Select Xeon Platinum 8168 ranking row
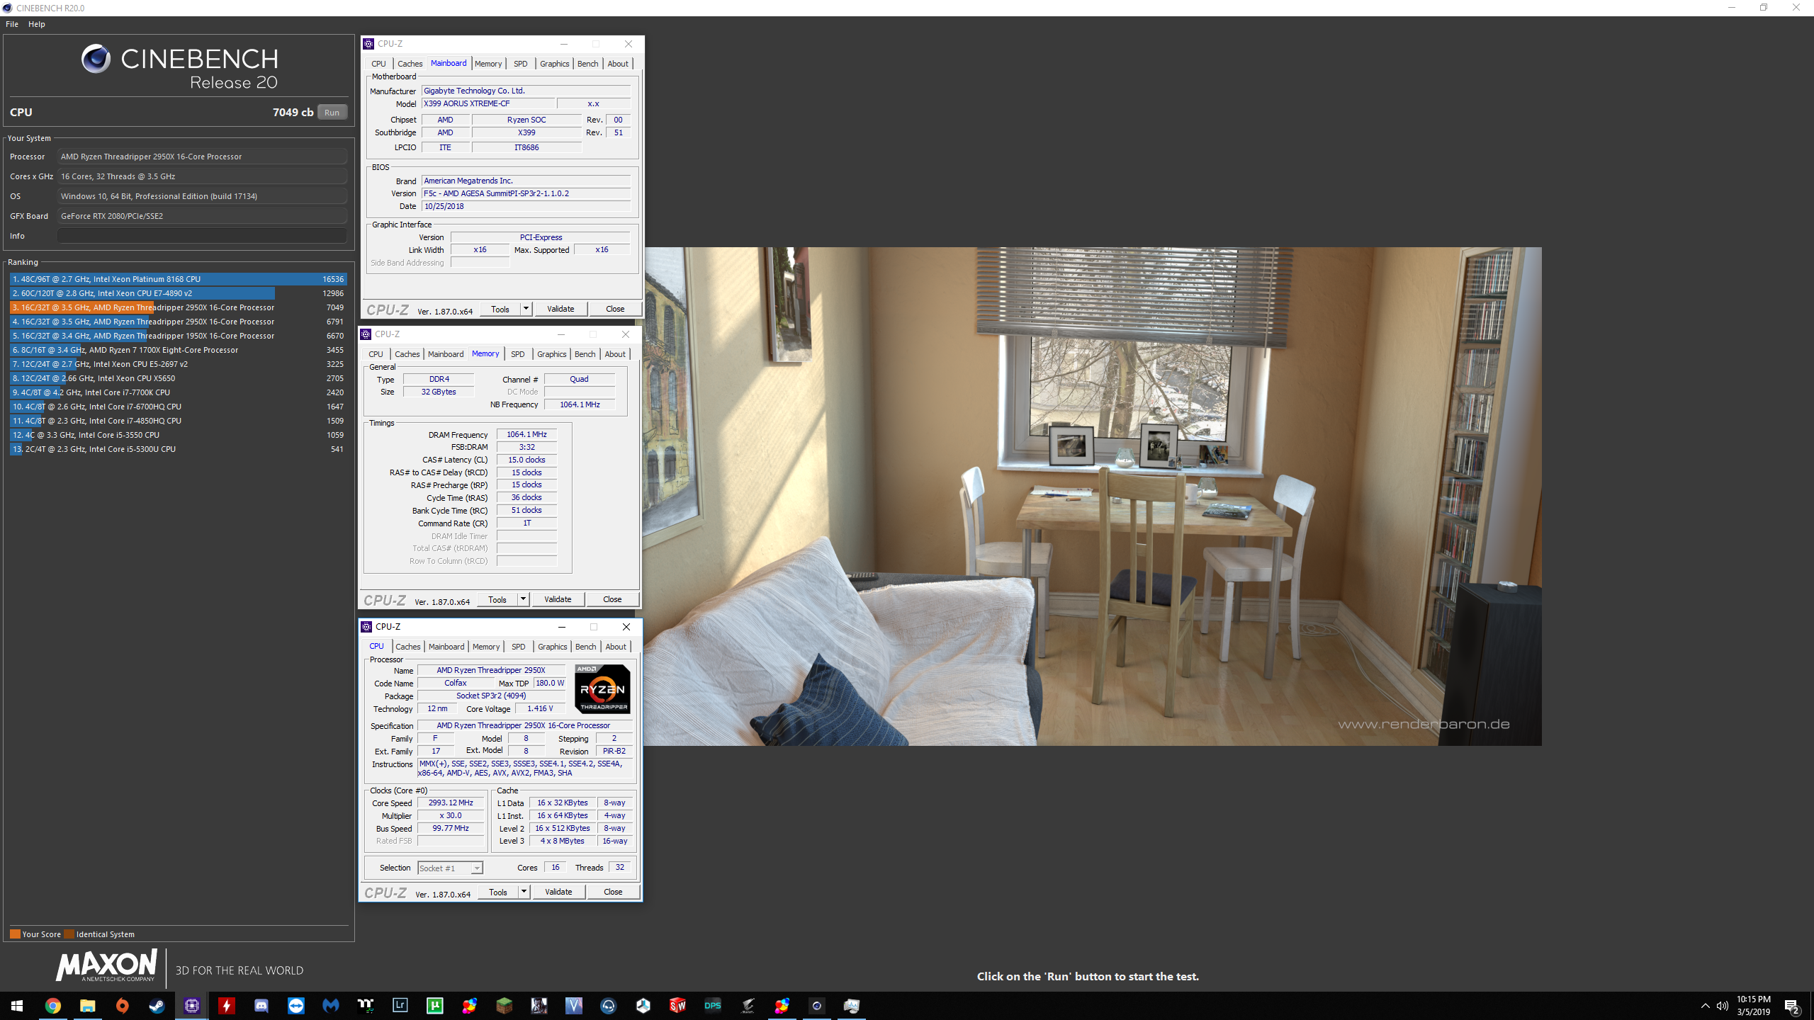This screenshot has height=1020, width=1814. pyautogui.click(x=178, y=279)
